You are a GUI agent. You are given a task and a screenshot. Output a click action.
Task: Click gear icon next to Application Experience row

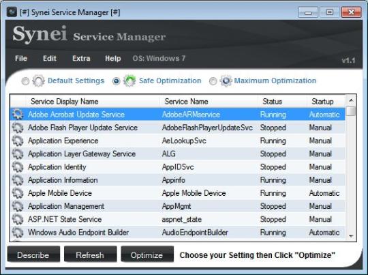pos(18,141)
